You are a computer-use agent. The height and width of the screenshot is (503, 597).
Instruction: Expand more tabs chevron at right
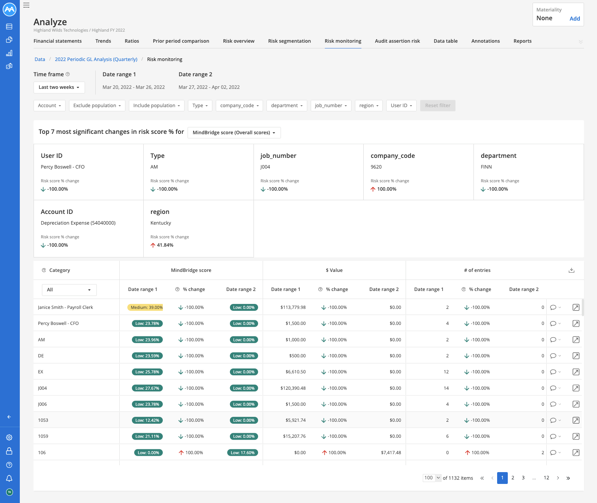click(581, 42)
